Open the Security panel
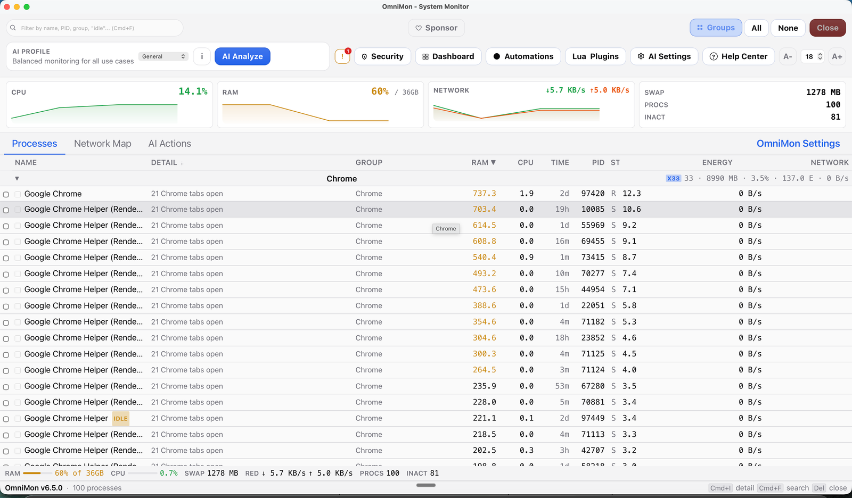Screen dimensions: 852x498 pos(382,56)
